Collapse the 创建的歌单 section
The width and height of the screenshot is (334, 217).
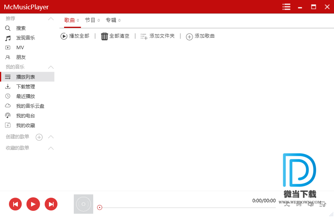[51, 137]
